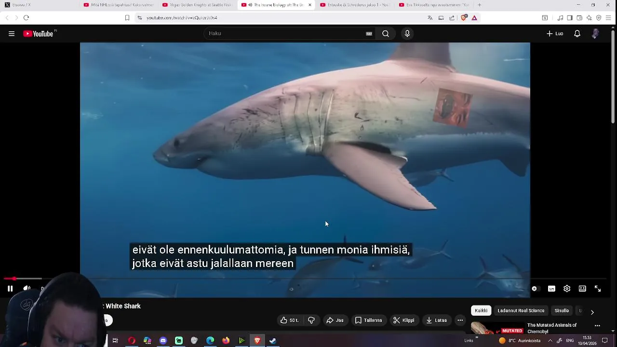Open the Opera browser taskbar icon

point(132,341)
